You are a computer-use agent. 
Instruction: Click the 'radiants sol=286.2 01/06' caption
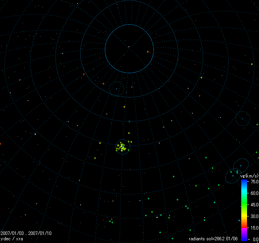pos(213,239)
